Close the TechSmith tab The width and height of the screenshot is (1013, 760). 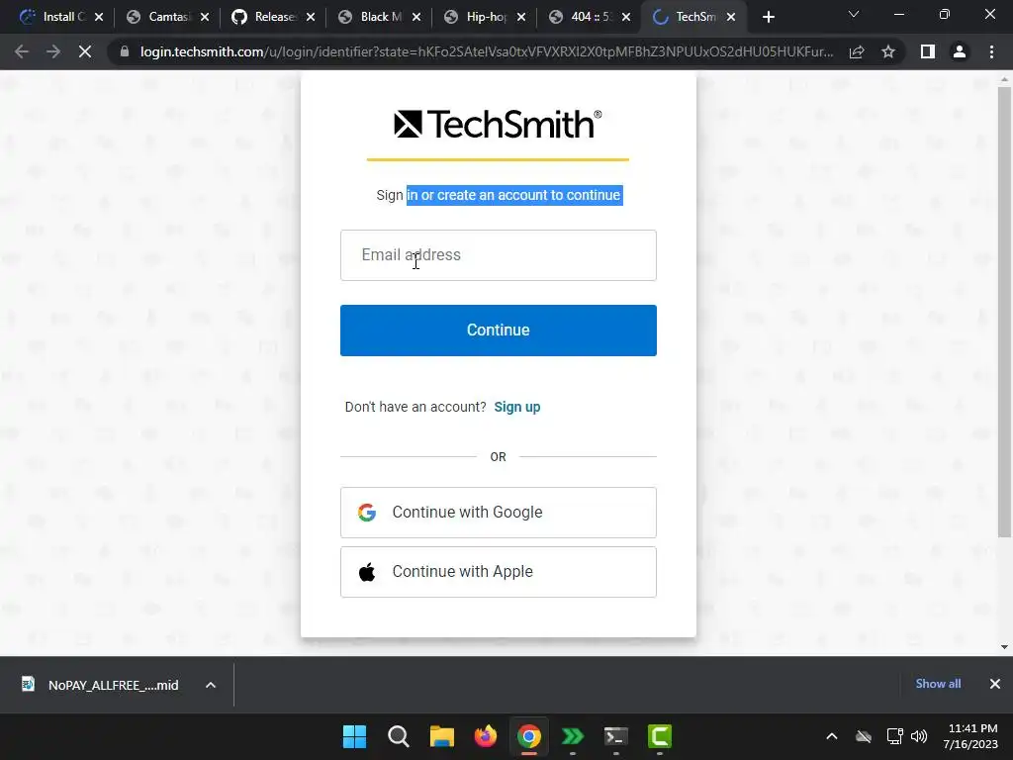[731, 17]
